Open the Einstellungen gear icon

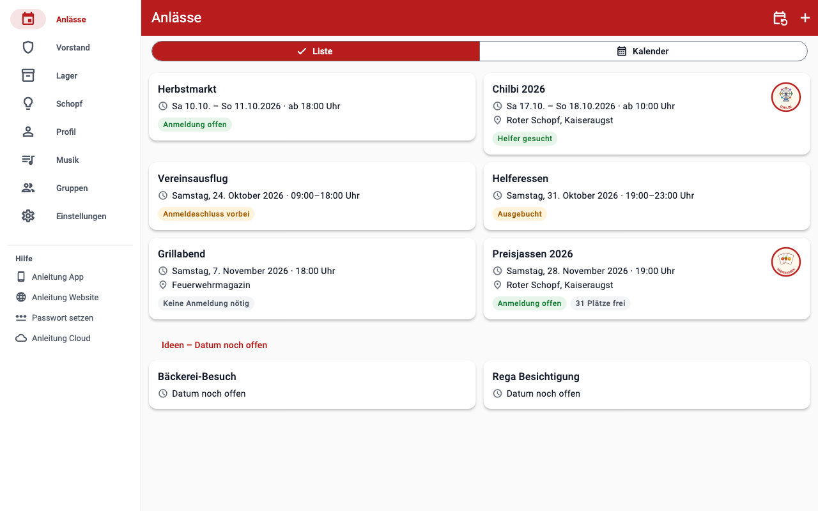28,216
